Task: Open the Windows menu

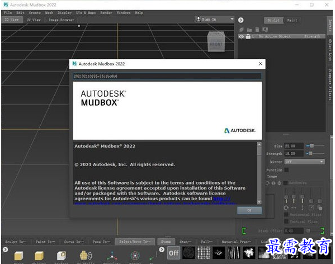Action: 124,13
